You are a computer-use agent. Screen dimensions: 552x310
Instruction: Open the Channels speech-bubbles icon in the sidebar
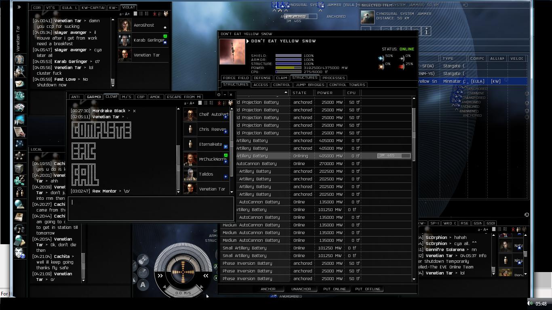(x=19, y=193)
